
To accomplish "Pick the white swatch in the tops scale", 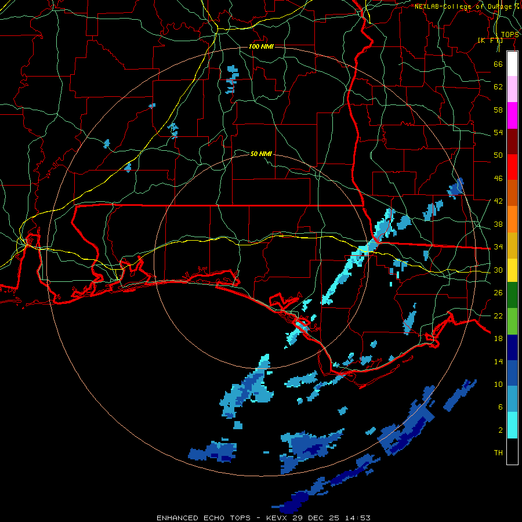I will click(x=512, y=64).
